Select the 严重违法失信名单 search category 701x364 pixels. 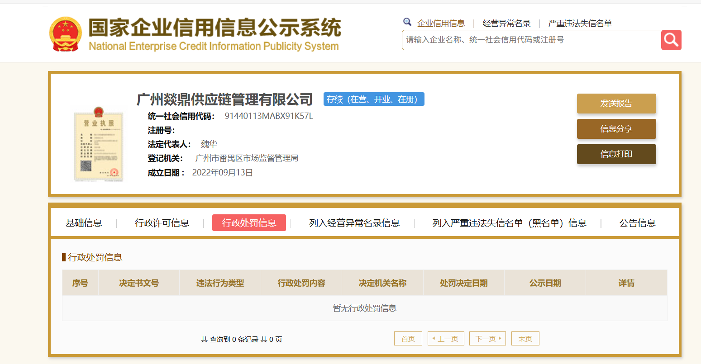[580, 24]
